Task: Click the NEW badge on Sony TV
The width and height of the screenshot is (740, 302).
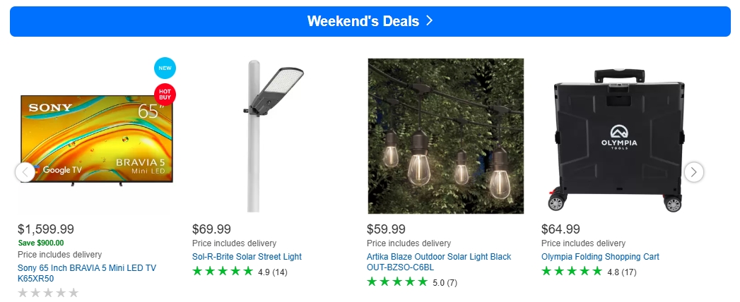Action: (x=165, y=68)
